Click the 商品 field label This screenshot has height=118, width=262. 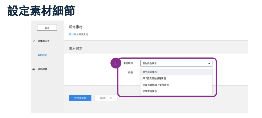(x=130, y=72)
